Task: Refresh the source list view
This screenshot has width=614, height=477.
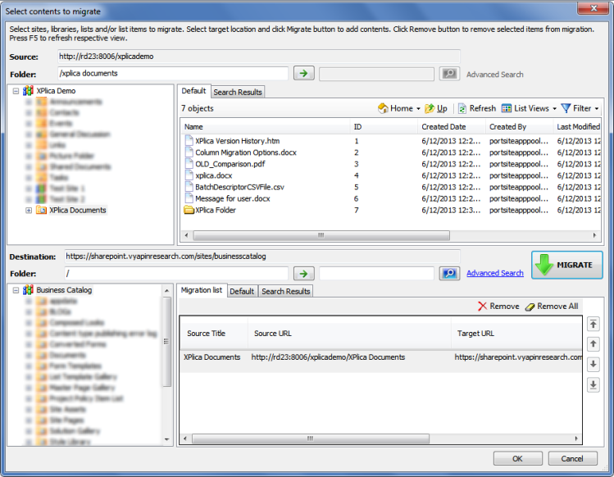Action: pos(477,108)
